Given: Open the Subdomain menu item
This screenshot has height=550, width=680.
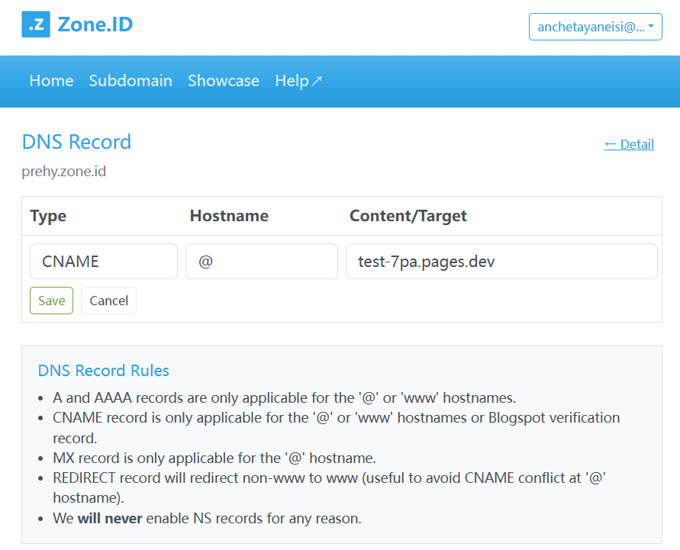Looking at the screenshot, I should click(131, 81).
